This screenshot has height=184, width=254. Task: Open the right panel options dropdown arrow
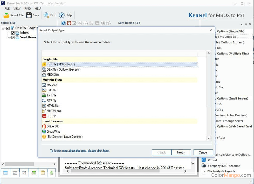pyautogui.click(x=242, y=24)
